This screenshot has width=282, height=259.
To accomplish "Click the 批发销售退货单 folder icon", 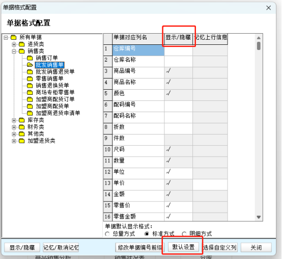I will point(30,72).
